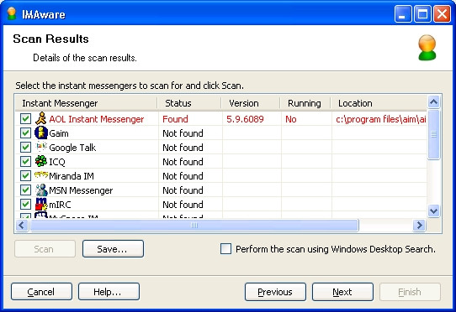Select the Gaim row name
This screenshot has width=456, height=312.
tap(59, 133)
